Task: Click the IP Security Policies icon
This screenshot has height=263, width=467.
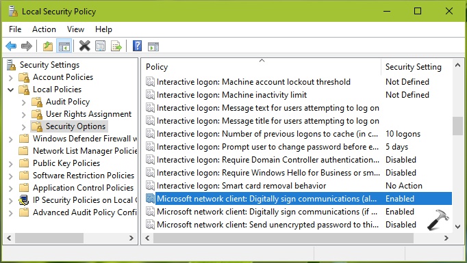Action: [23, 200]
